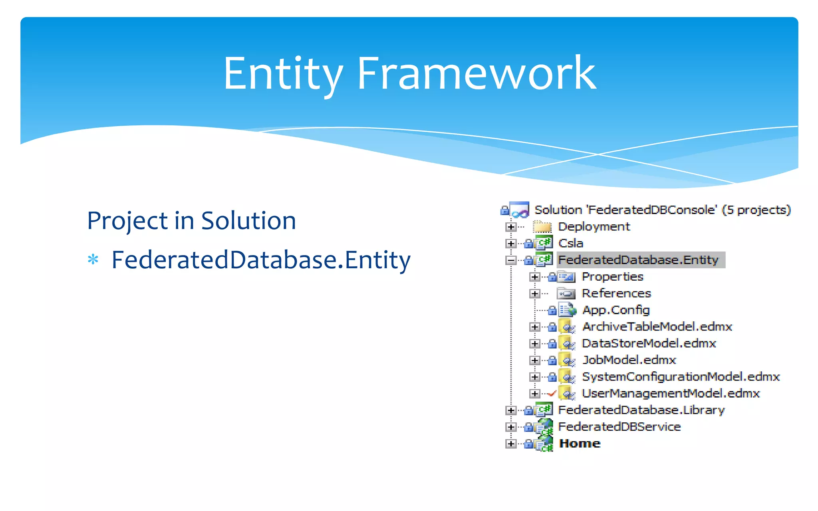The image size is (818, 511).
Task: Click the DataStoreModel.edmx file icon
Action: (x=567, y=343)
